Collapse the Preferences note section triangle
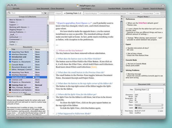This screenshot has height=128, width=172. [x=124, y=19]
